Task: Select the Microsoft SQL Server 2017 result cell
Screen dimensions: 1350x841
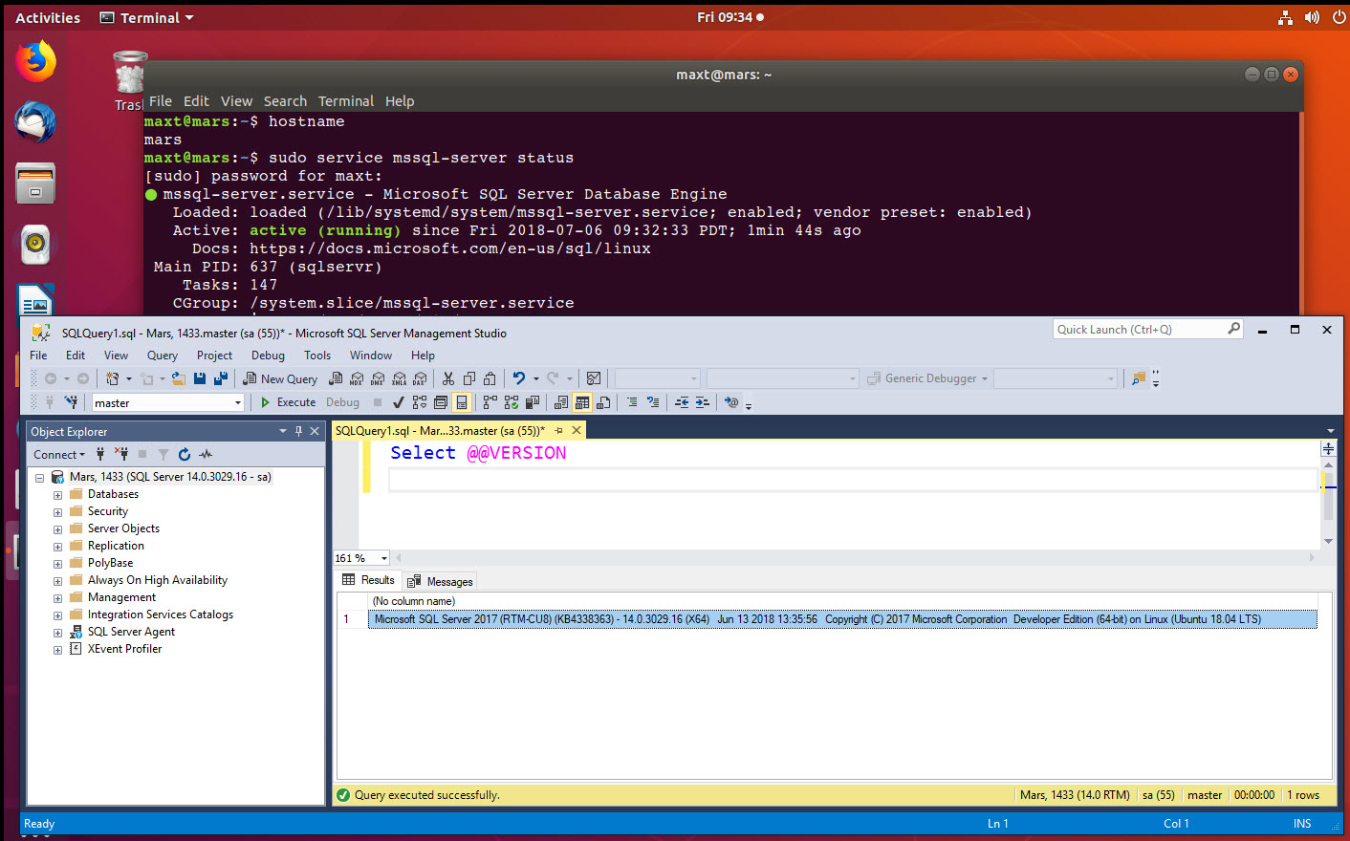Action: pos(842,619)
